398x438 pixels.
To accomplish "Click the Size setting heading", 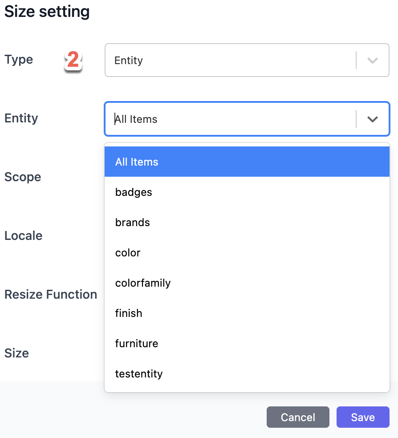I will pos(47,12).
